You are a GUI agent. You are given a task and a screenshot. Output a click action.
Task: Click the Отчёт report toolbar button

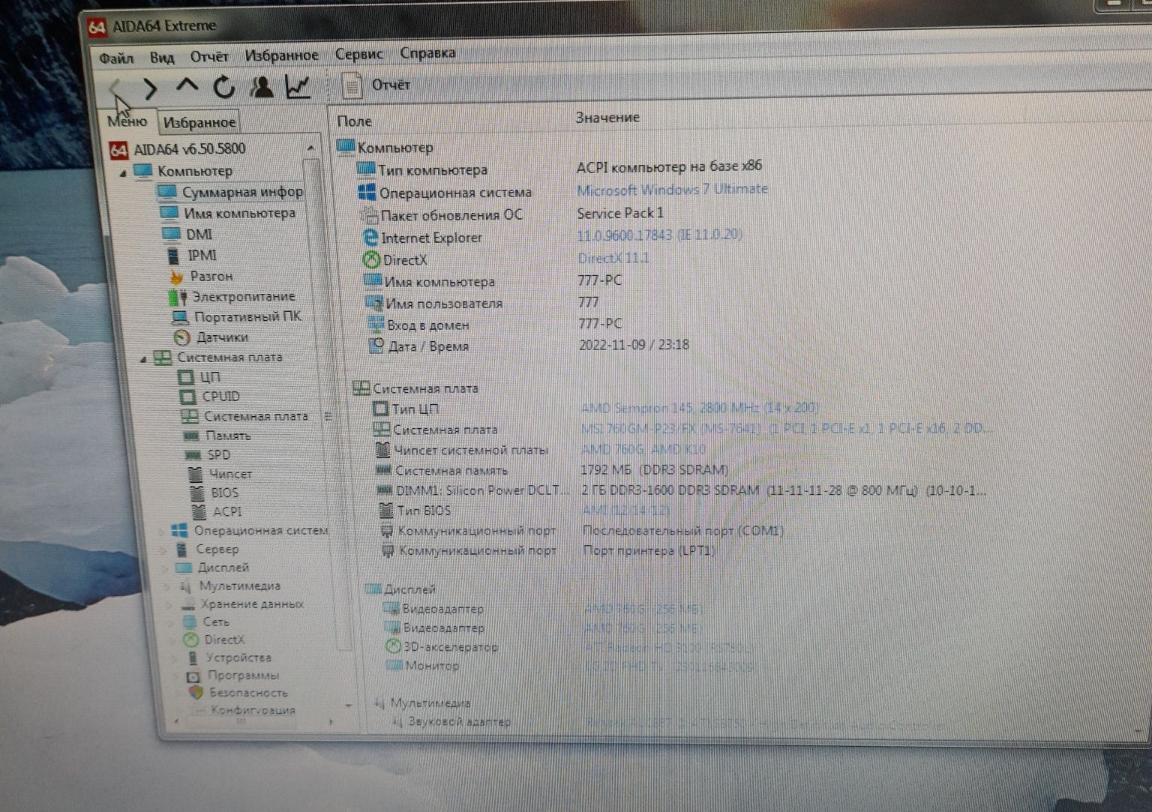tap(377, 85)
